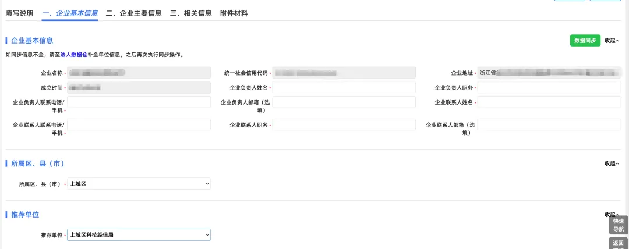Click the green 数据同步 button

585,41
